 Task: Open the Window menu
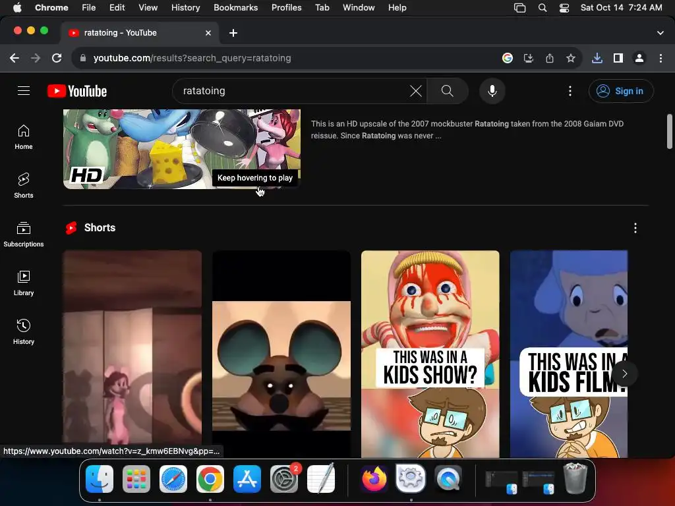point(359,8)
